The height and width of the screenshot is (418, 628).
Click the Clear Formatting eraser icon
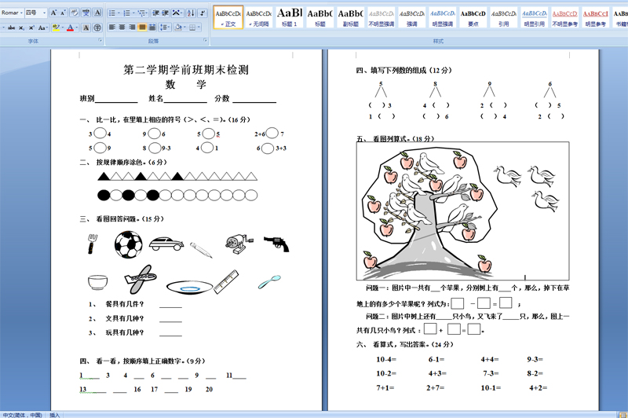point(75,13)
